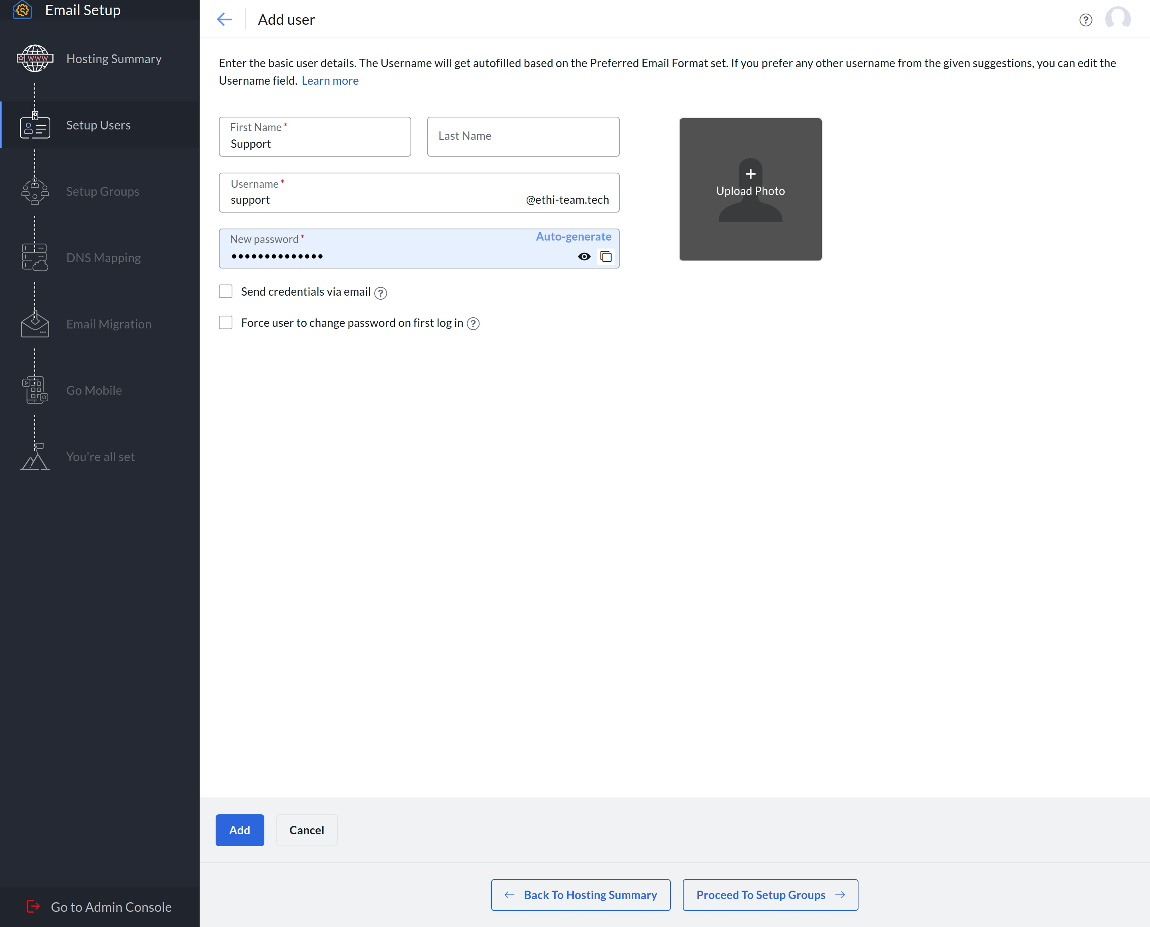Click the DNS Mapping server icon

tap(35, 257)
